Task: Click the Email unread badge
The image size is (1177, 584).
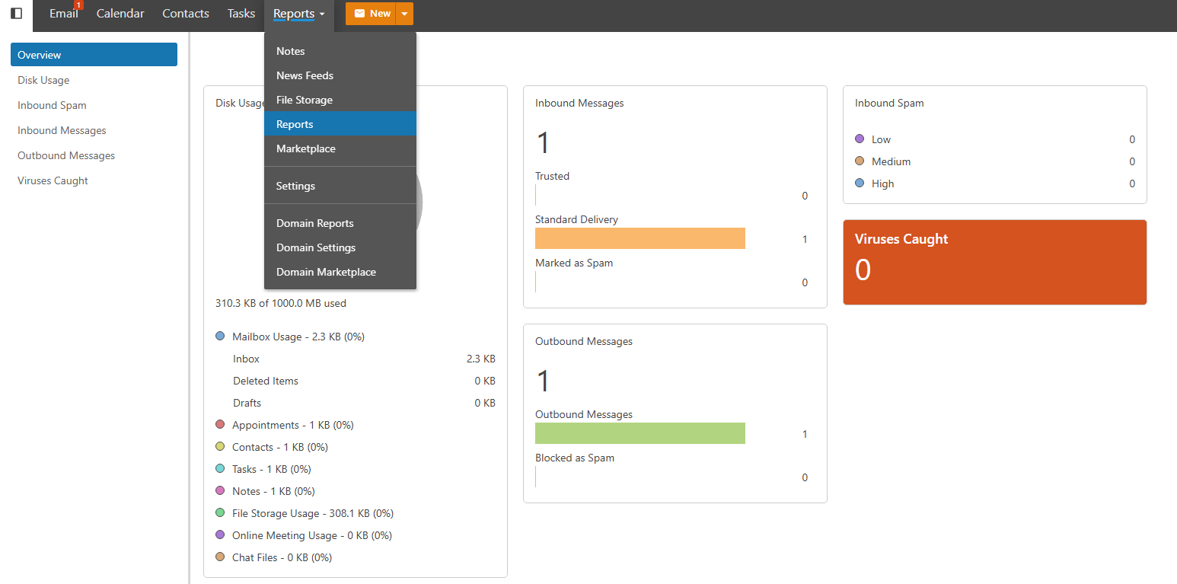Action: 78,5
